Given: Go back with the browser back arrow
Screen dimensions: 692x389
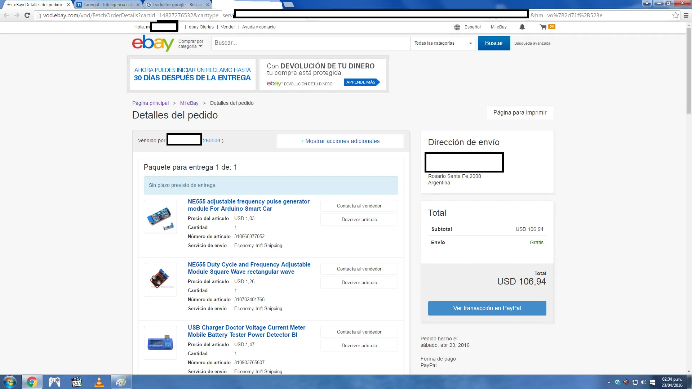Looking at the screenshot, I should pyautogui.click(x=6, y=15).
